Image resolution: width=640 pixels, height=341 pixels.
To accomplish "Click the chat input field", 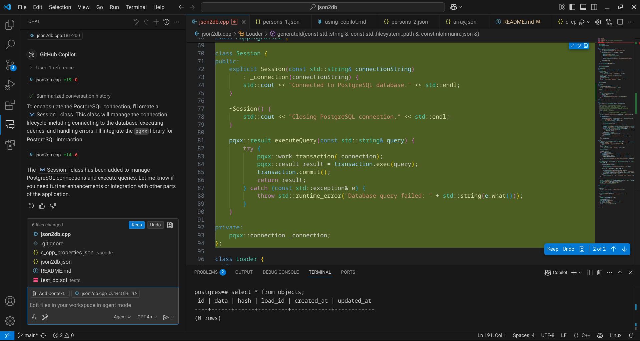I will [x=103, y=305].
